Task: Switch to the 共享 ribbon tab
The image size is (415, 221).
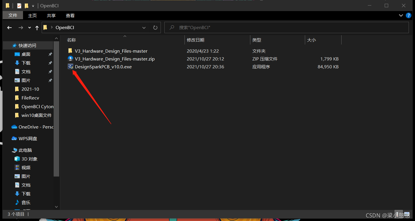Action: pos(51,15)
